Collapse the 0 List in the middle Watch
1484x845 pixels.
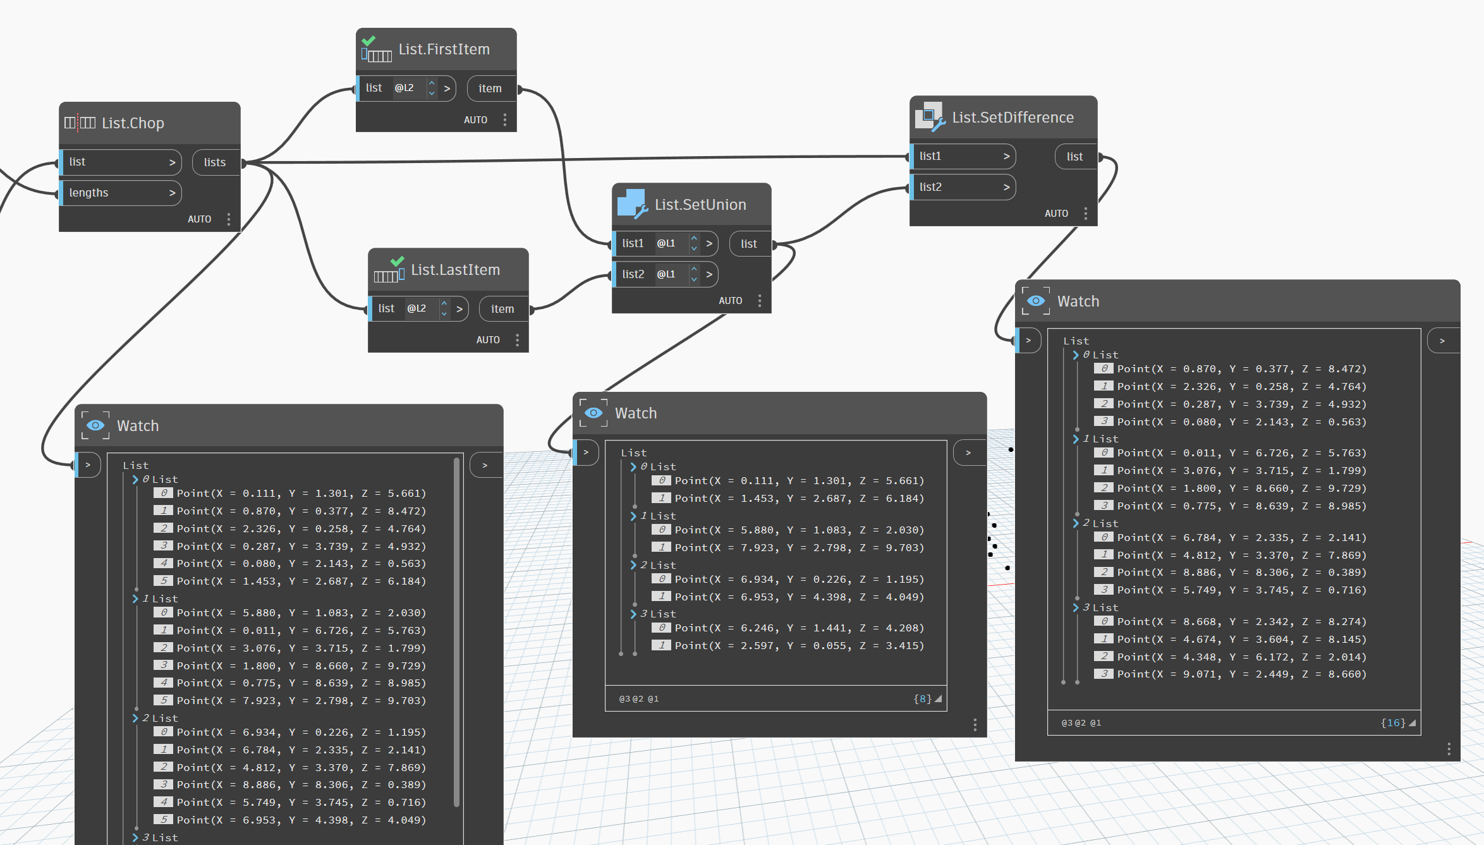(x=634, y=466)
